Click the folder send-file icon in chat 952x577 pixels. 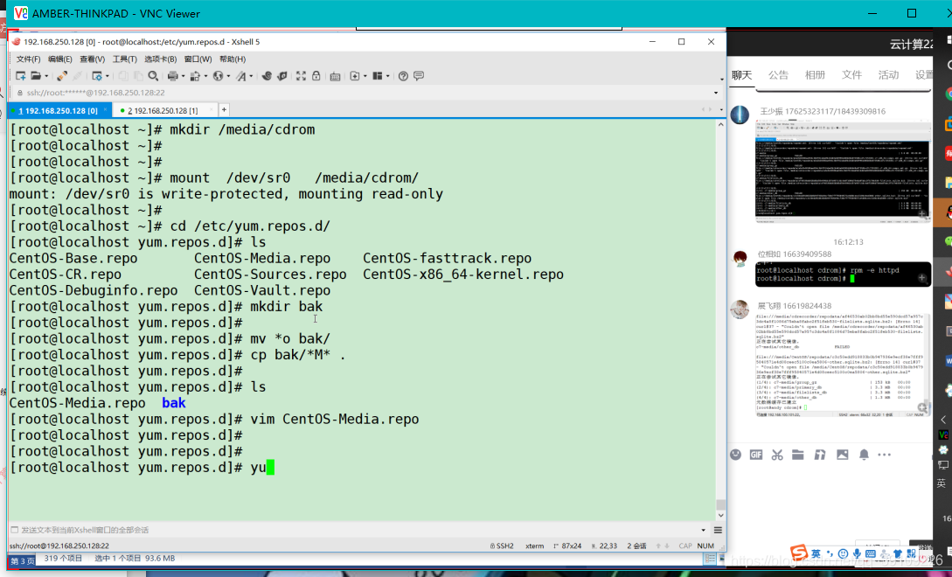point(798,455)
